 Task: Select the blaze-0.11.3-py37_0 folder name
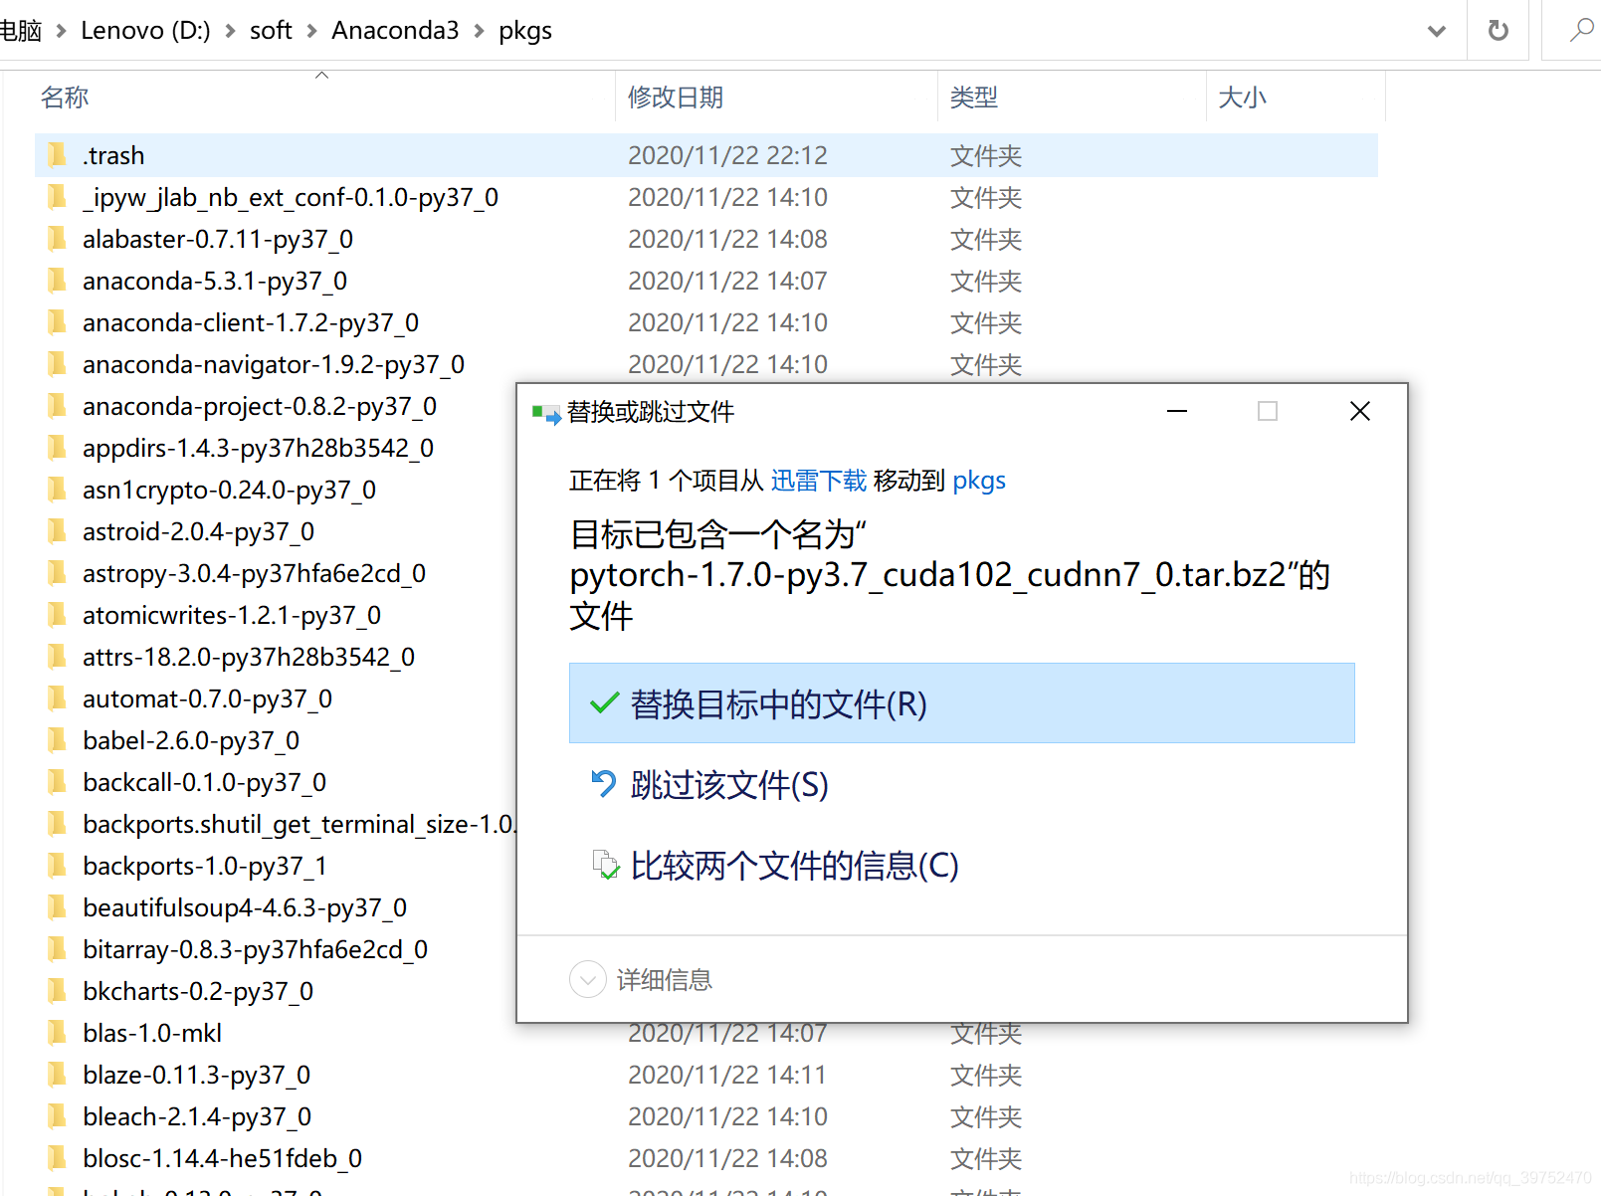point(197,1075)
